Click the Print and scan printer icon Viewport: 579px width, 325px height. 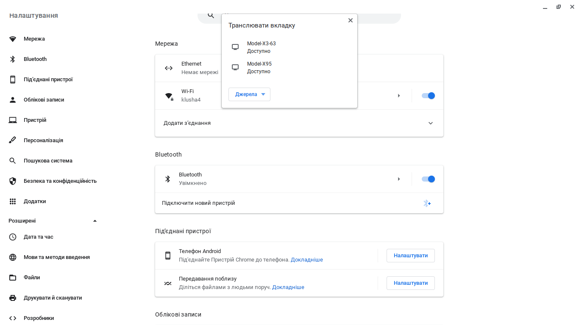point(13,298)
